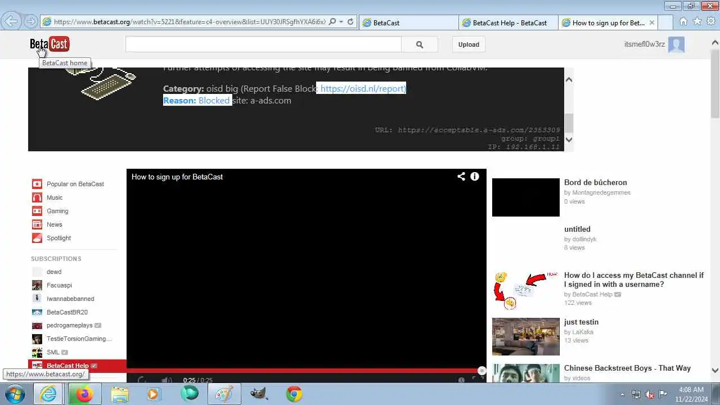Open the TestieTorsionGaming... subscription
The height and width of the screenshot is (405, 720).
[79, 339]
